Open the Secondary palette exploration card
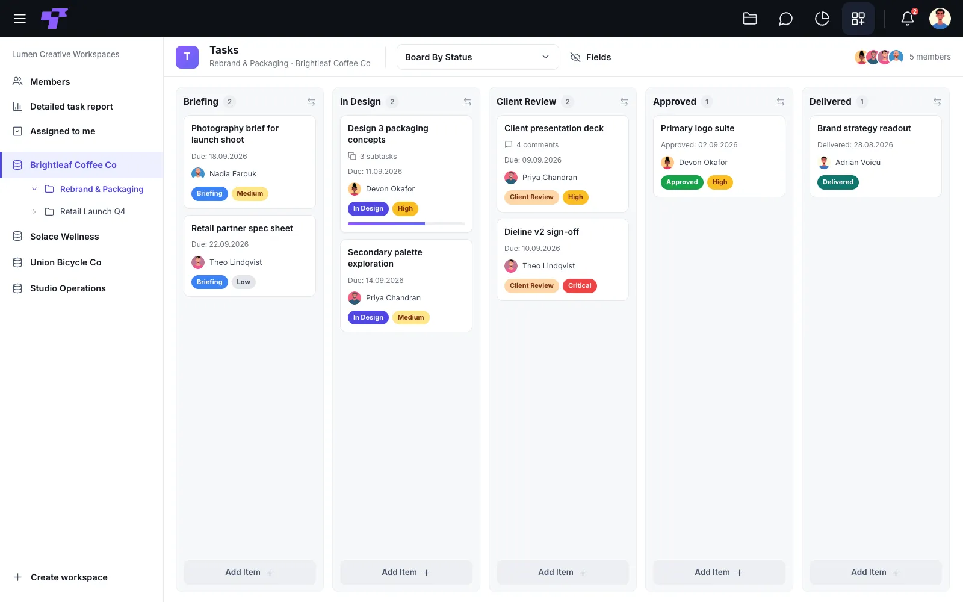The image size is (963, 602). [x=406, y=286]
